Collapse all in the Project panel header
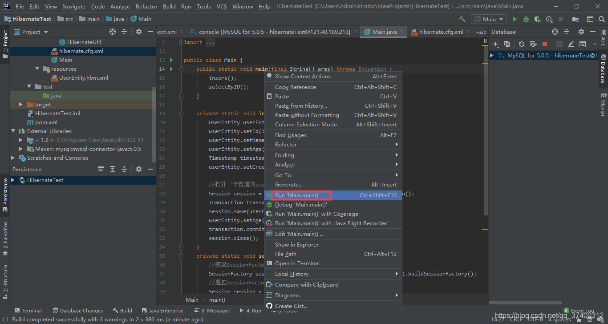Image resolution: width=608 pixels, height=324 pixels. click(124, 32)
